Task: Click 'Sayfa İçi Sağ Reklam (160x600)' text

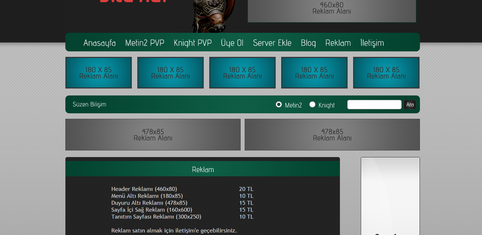Action: pos(152,210)
